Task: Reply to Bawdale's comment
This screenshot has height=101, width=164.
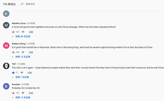Action: click(x=31, y=93)
